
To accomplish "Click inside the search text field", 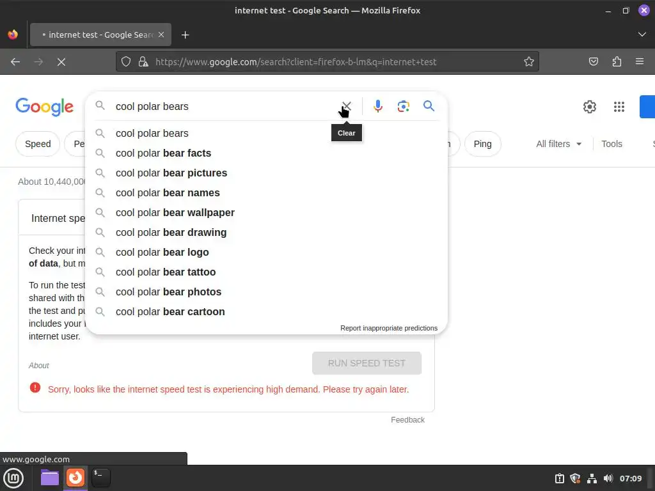I will click(x=226, y=107).
